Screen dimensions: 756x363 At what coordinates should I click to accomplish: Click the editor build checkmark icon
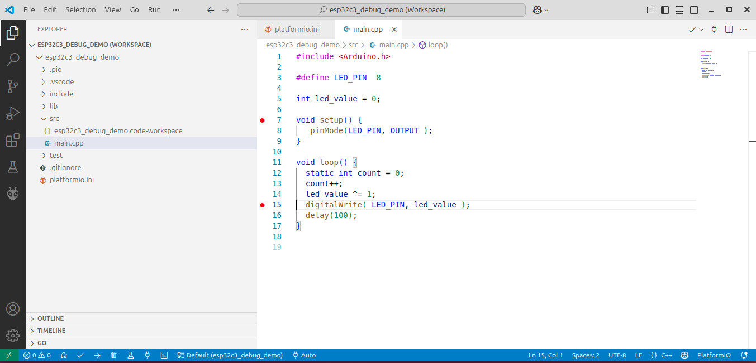pos(692,30)
